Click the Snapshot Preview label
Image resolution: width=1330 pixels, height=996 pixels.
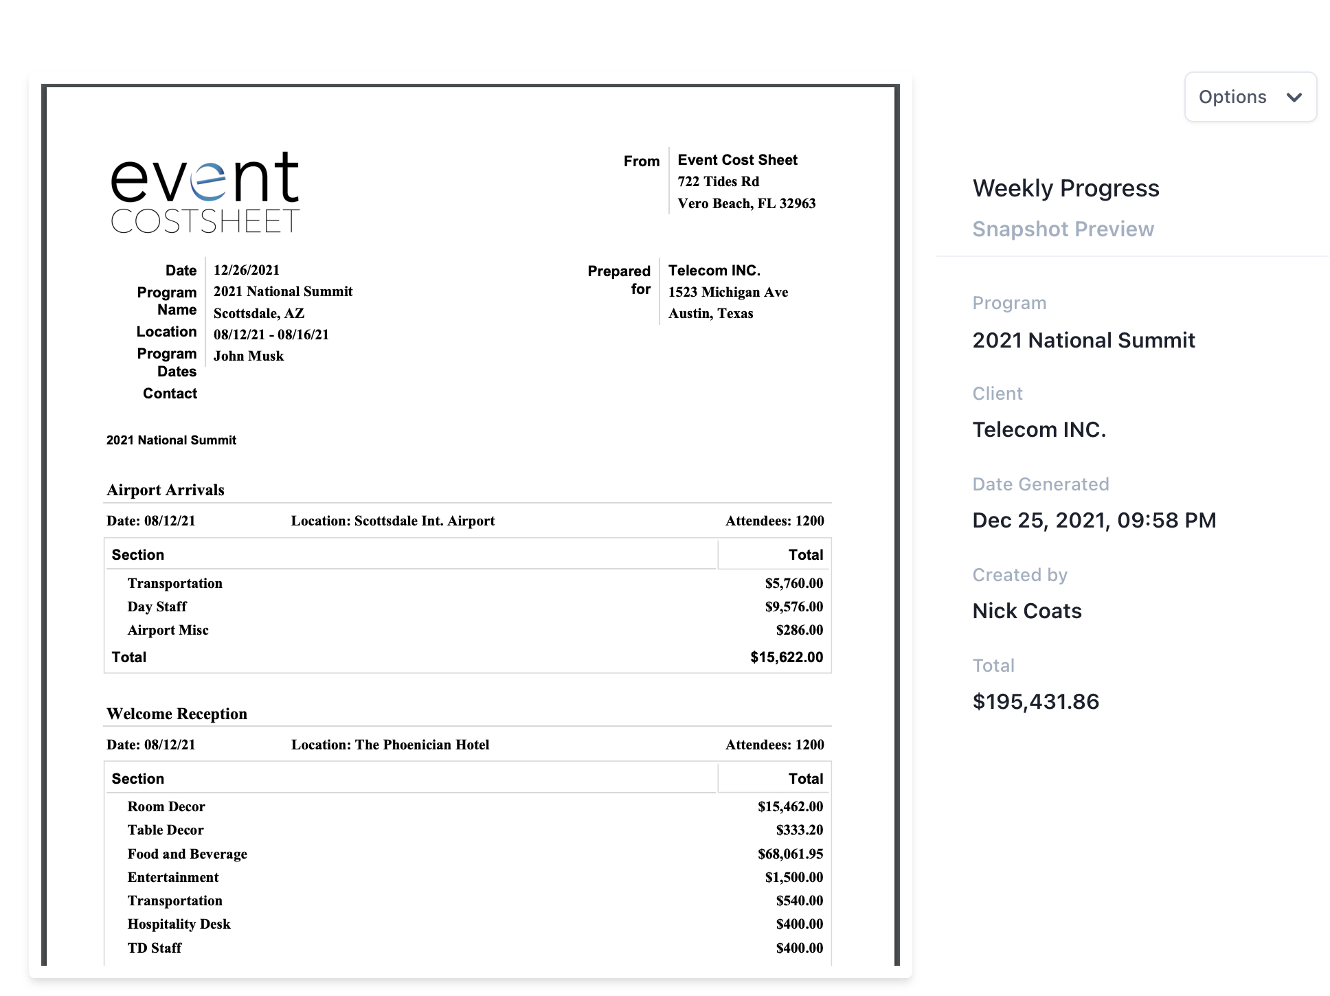point(1063,229)
